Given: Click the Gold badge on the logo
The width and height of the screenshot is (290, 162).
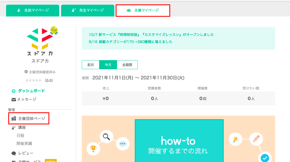Looking at the screenshot, I should [x=54, y=30].
